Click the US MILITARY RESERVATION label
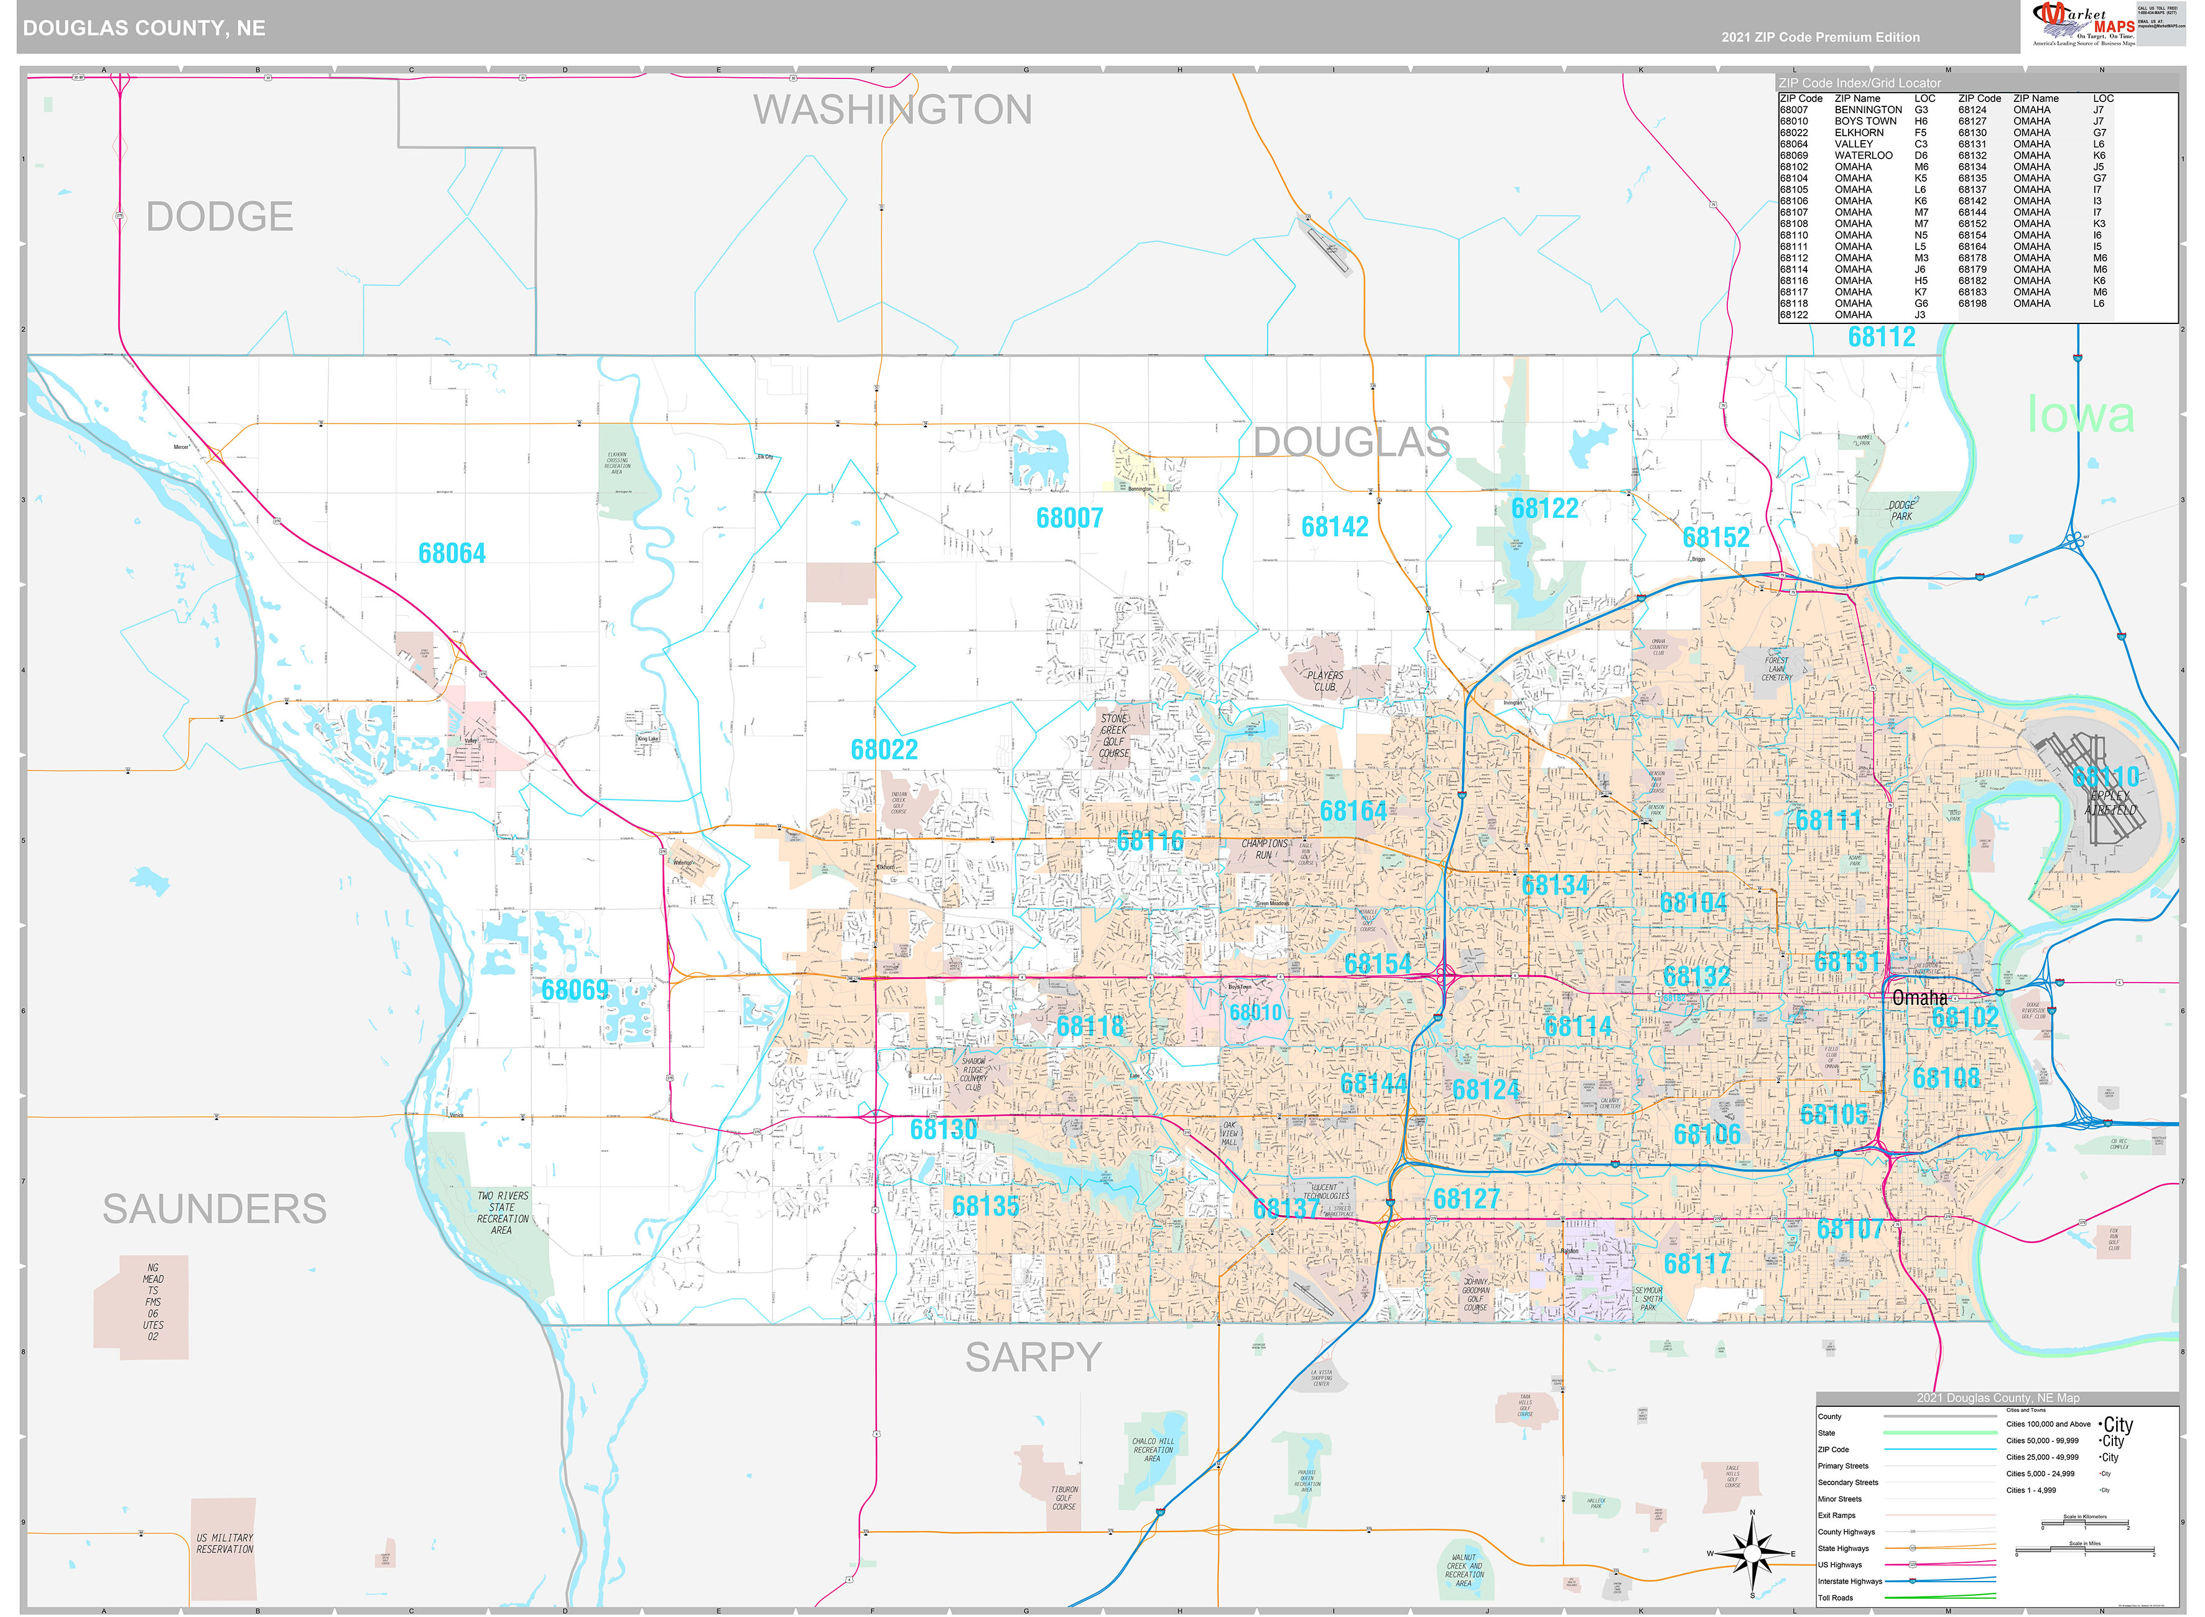The width and height of the screenshot is (2205, 1617). 224,1544
